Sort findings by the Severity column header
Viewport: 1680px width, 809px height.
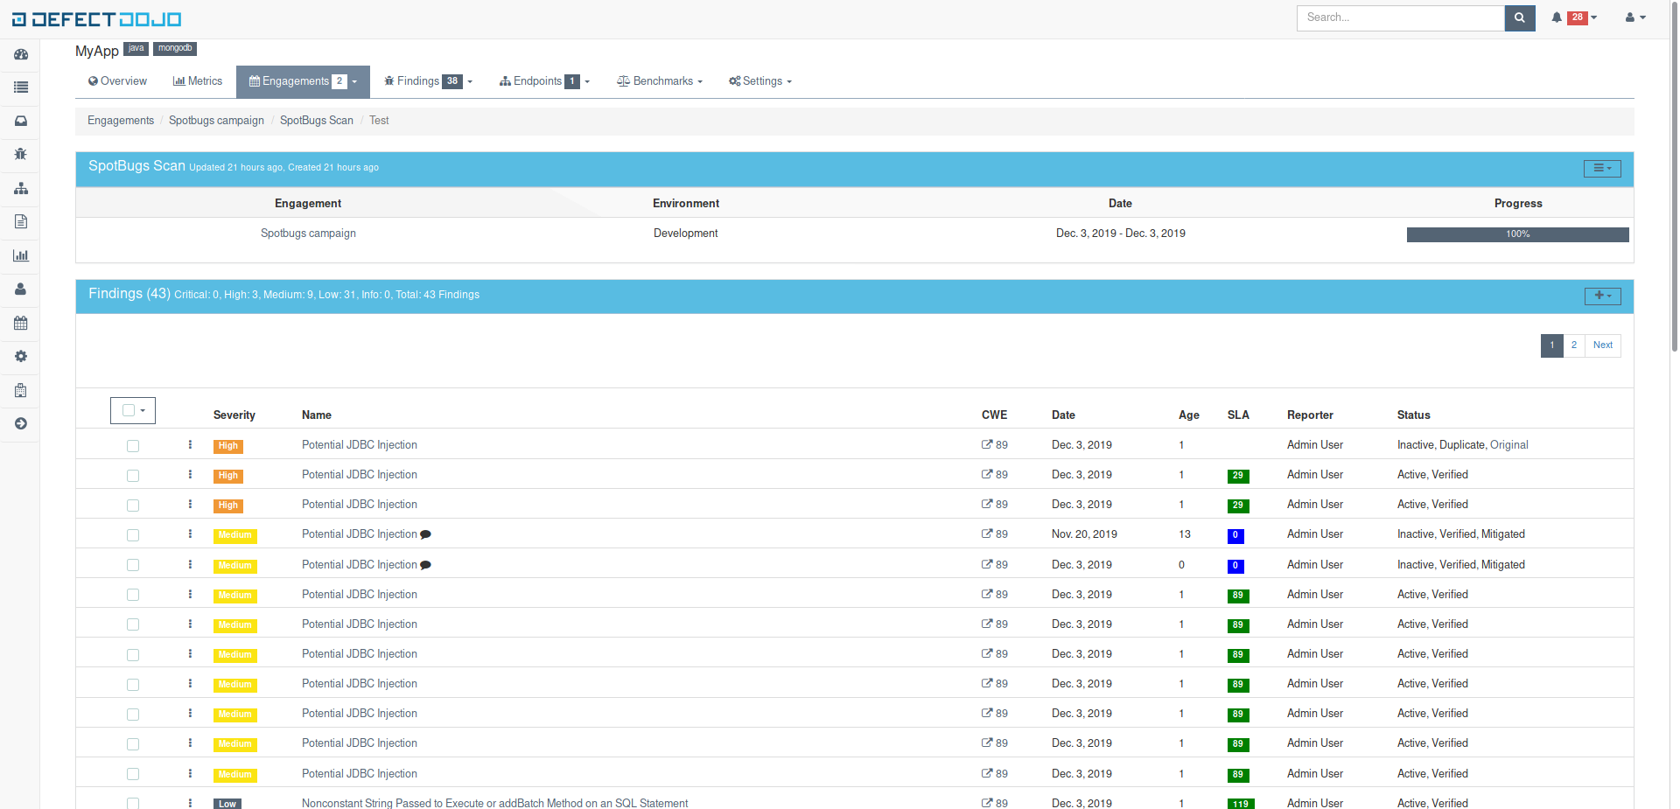(234, 415)
